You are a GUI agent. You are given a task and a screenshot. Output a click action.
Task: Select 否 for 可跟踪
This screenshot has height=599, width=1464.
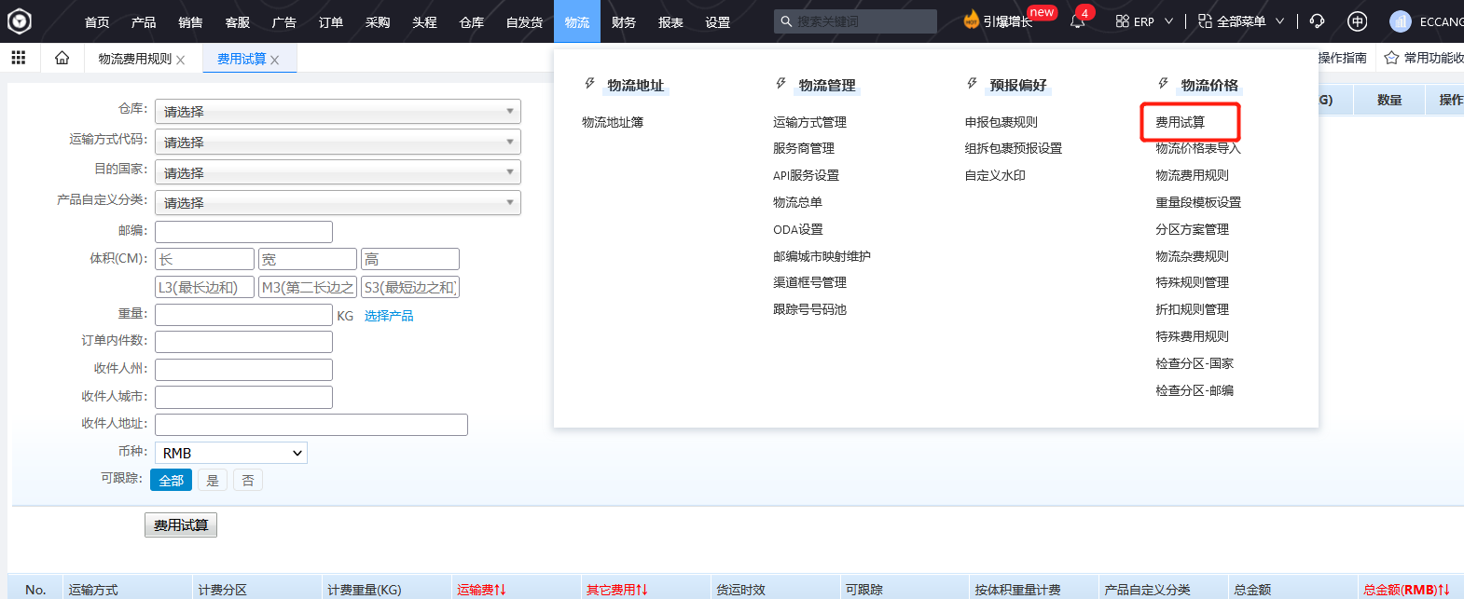click(x=248, y=480)
